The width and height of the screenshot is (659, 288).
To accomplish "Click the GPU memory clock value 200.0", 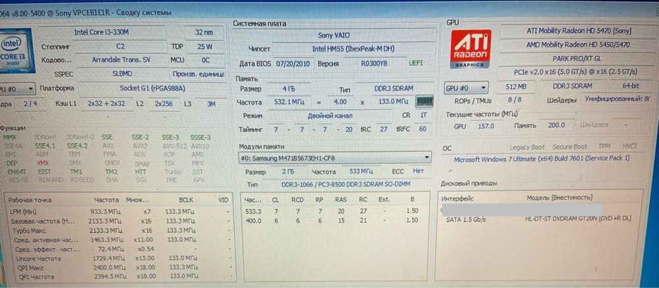I will 556,125.
